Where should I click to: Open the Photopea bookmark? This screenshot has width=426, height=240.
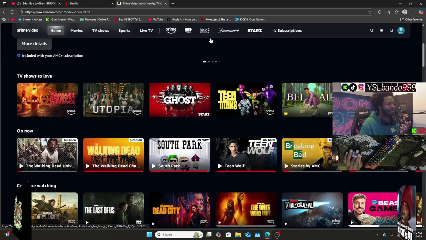click(x=95, y=19)
